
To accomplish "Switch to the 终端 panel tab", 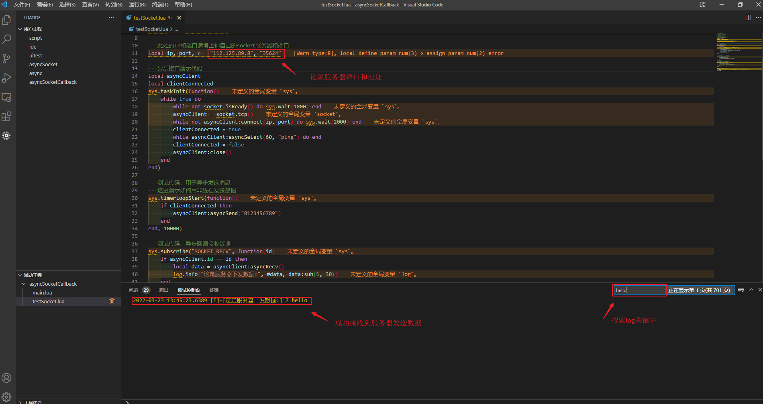I will tap(214, 290).
